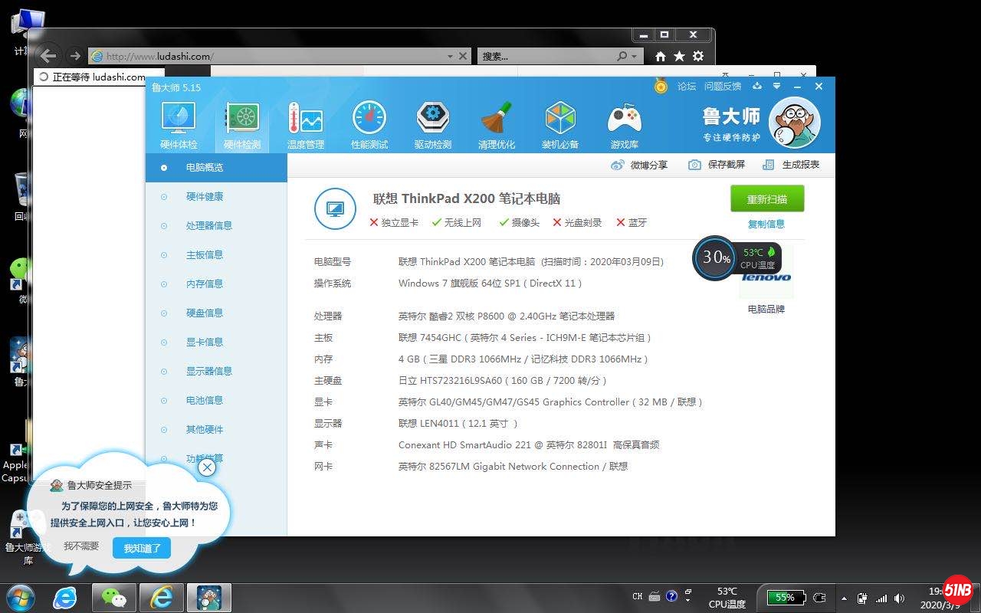This screenshot has height=613, width=981.
Task: Click the 复制信息 copy information link
Action: coord(766,224)
